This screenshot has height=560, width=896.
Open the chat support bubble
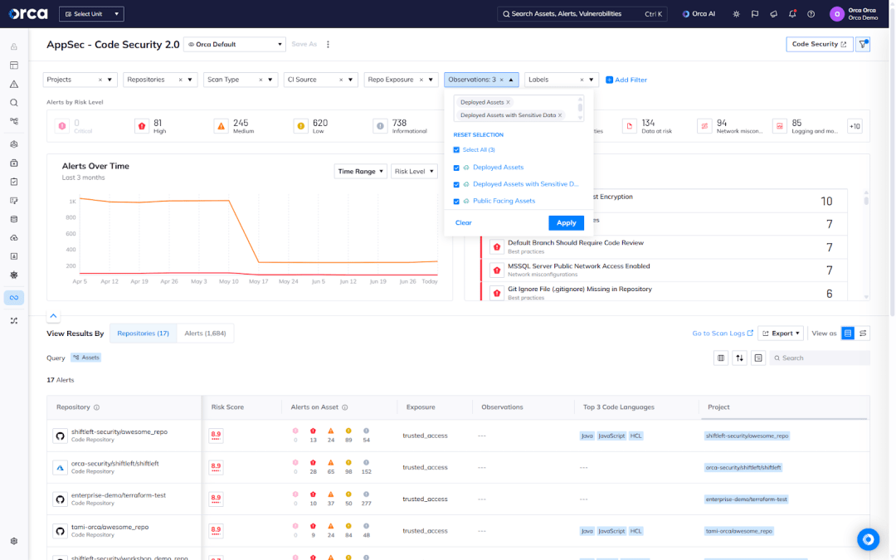click(x=868, y=539)
